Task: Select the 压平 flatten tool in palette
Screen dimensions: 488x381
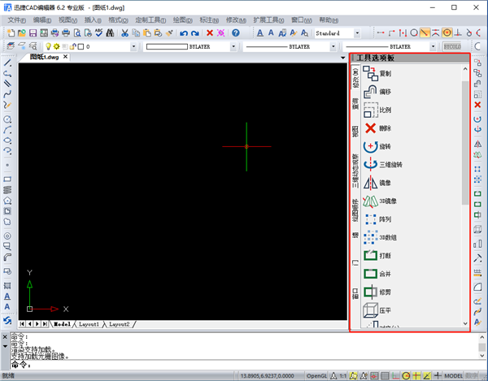Action: coord(377,310)
